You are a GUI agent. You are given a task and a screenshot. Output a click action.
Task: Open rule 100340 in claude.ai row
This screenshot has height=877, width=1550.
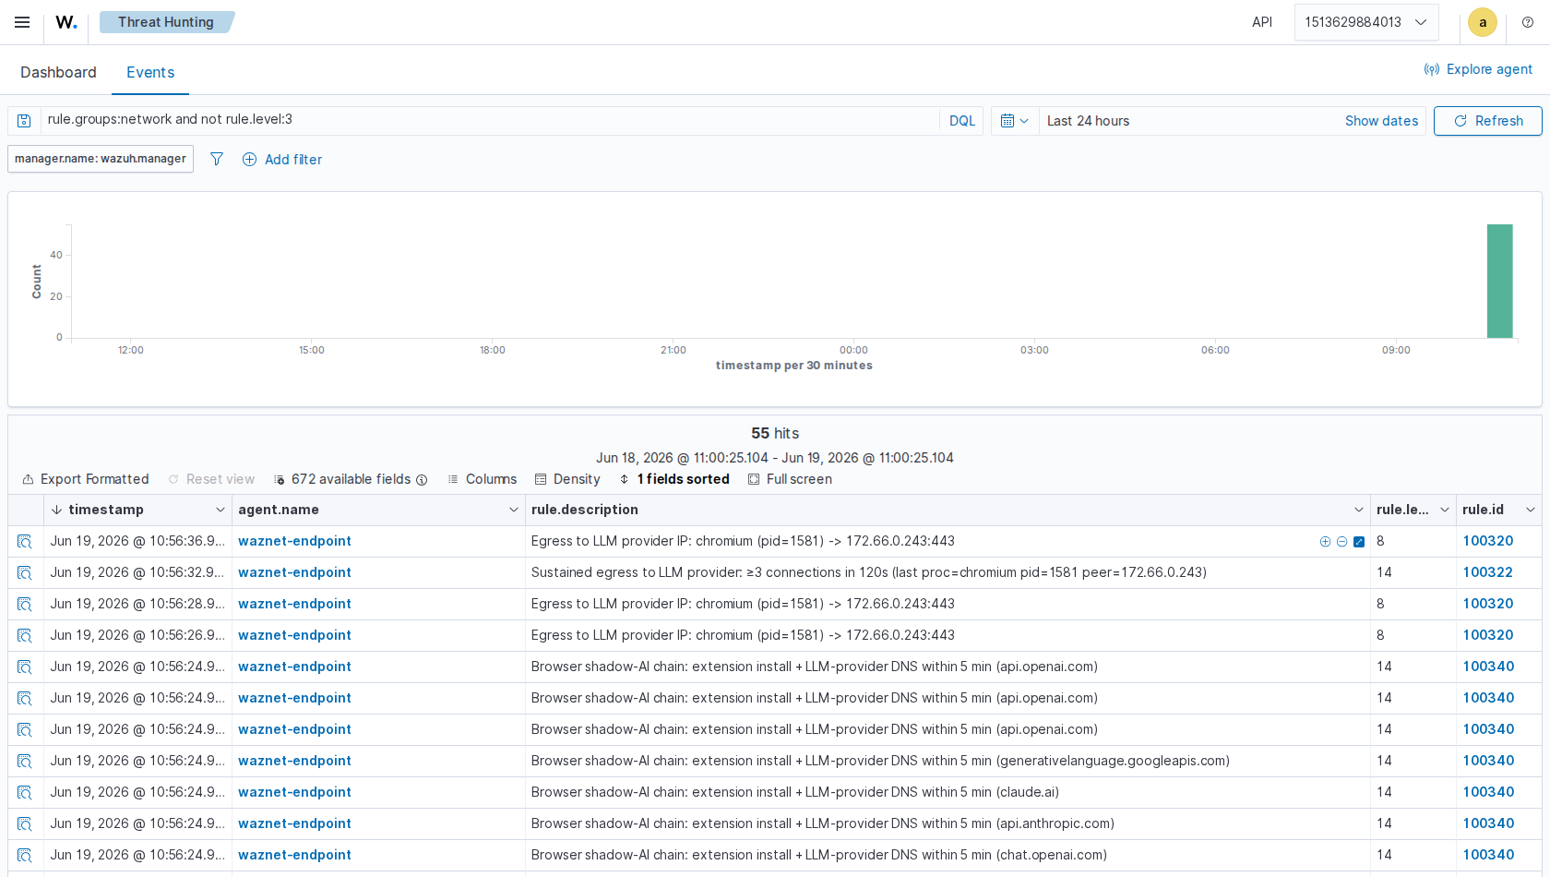(x=1488, y=792)
